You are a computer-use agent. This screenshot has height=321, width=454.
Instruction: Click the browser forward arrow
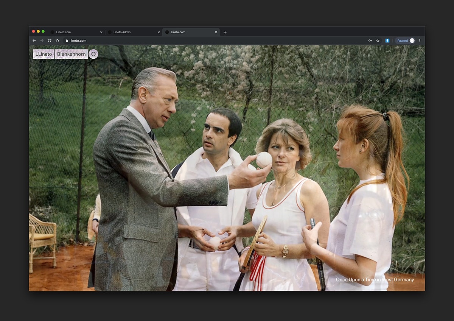click(42, 41)
